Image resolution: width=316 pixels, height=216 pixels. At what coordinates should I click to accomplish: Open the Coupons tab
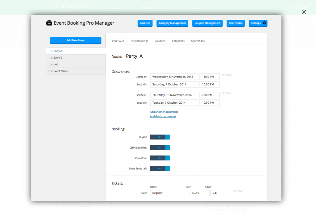160,41
